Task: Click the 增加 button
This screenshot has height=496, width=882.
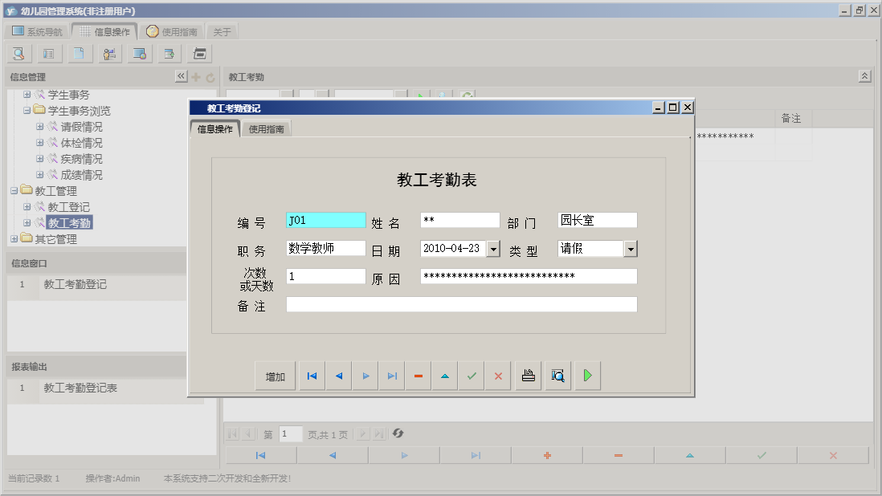Action: (276, 376)
